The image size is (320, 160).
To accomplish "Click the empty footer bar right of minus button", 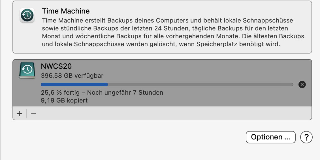I will tap(170, 114).
